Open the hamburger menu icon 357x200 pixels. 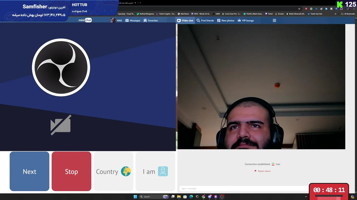[274, 20]
